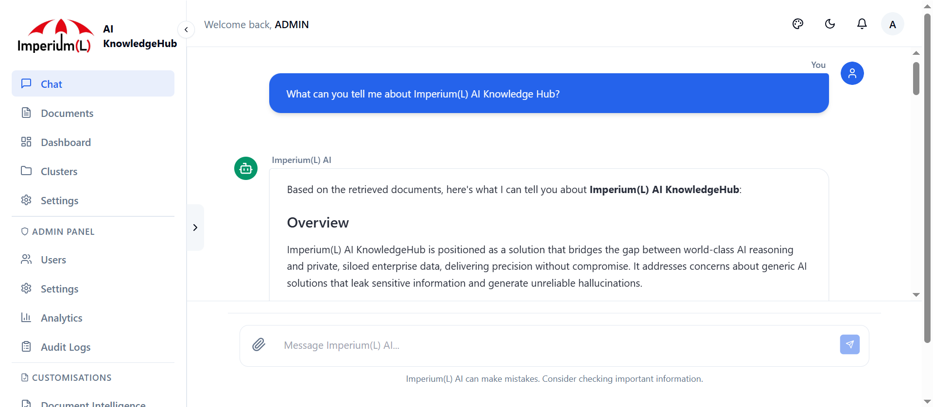Click the Documents file icon

tap(26, 113)
